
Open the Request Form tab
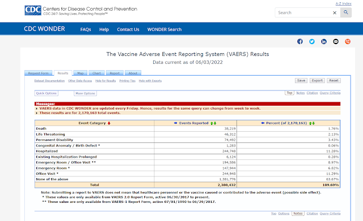39,73
